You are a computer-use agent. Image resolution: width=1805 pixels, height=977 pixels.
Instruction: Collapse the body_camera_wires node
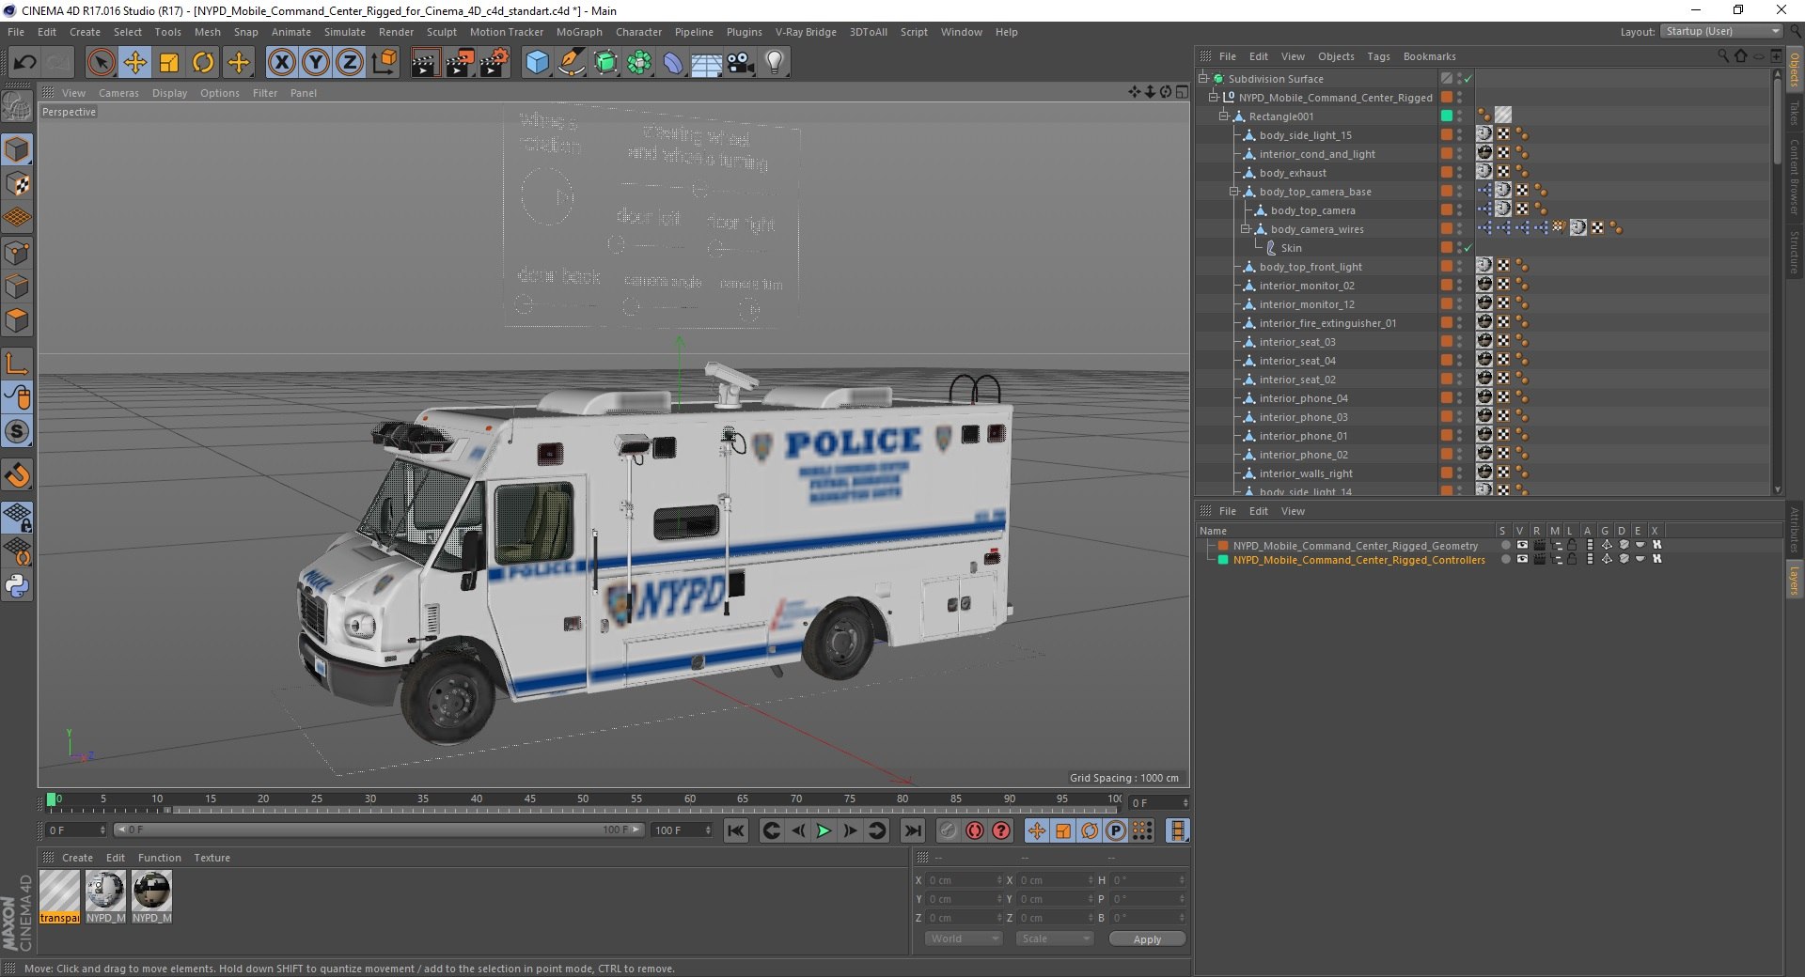click(1245, 229)
